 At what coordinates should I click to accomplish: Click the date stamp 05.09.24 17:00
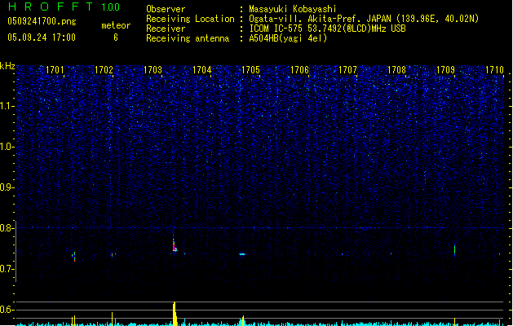click(42, 37)
